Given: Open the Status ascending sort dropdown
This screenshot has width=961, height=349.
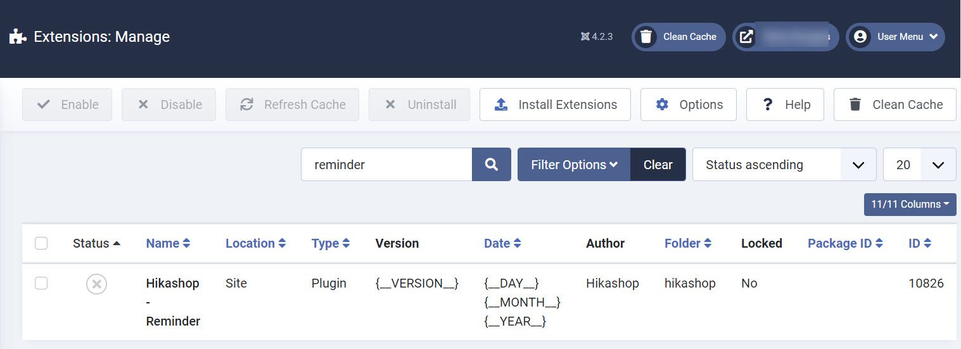Looking at the screenshot, I should (784, 165).
